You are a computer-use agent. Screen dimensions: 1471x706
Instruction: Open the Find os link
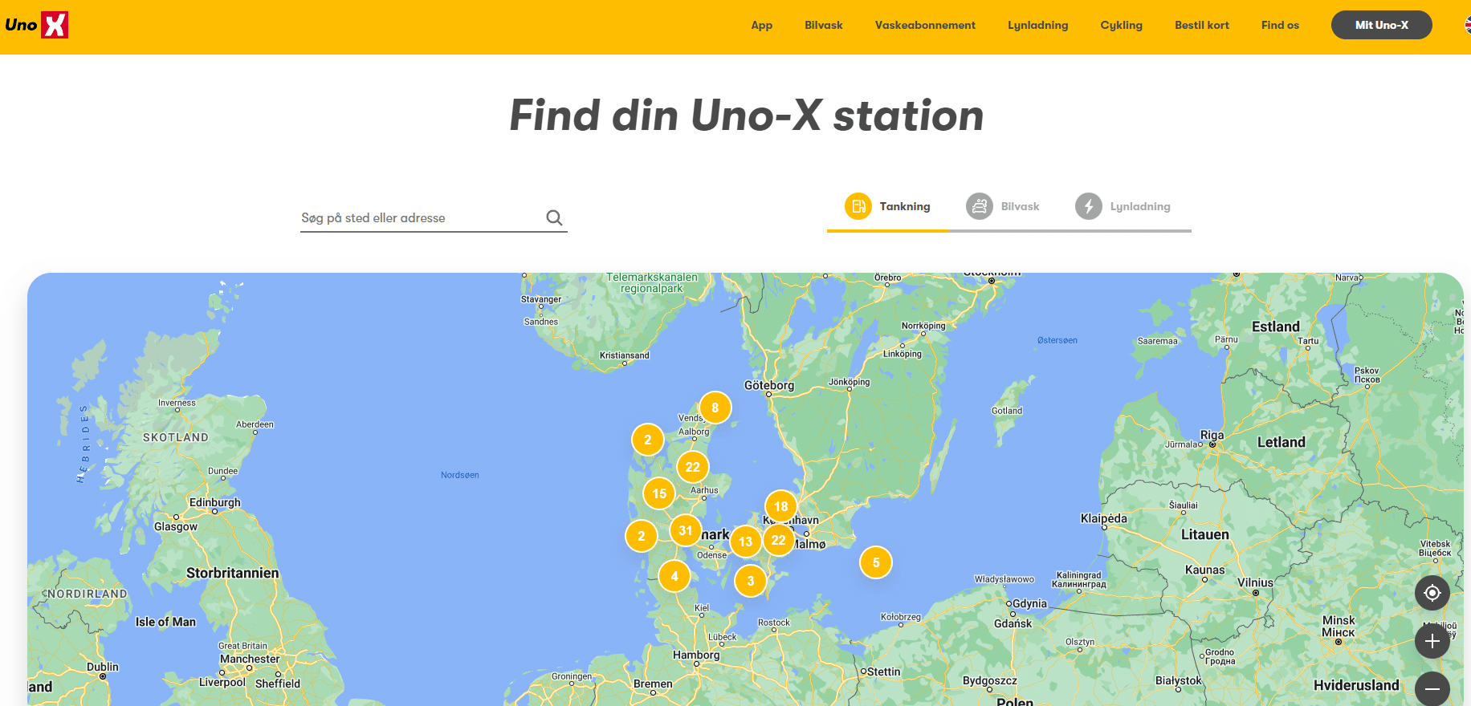pos(1280,25)
